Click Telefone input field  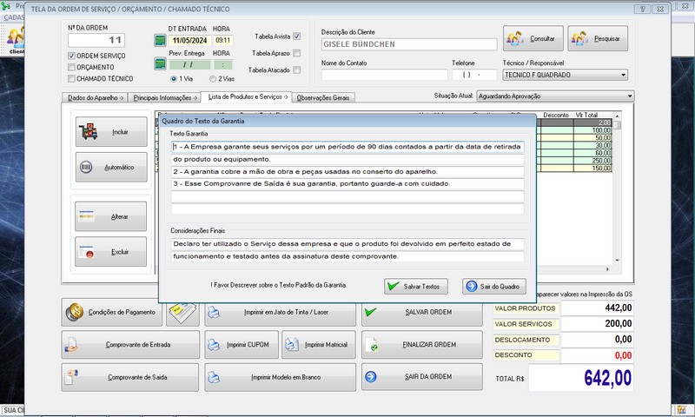pos(474,75)
